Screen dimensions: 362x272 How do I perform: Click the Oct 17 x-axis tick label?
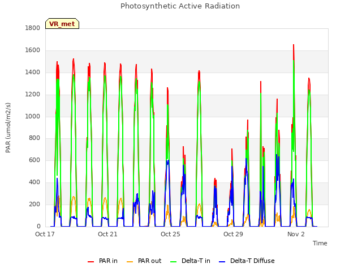tap(45, 234)
